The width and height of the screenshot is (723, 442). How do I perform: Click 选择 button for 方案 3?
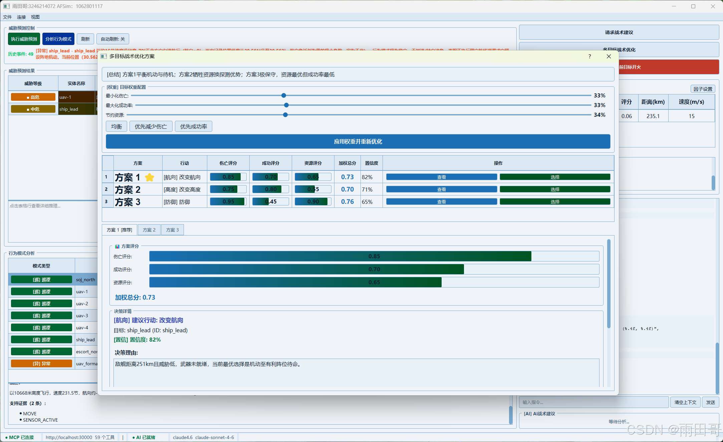pyautogui.click(x=555, y=202)
